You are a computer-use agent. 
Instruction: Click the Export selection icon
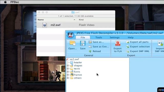click(128, 47)
